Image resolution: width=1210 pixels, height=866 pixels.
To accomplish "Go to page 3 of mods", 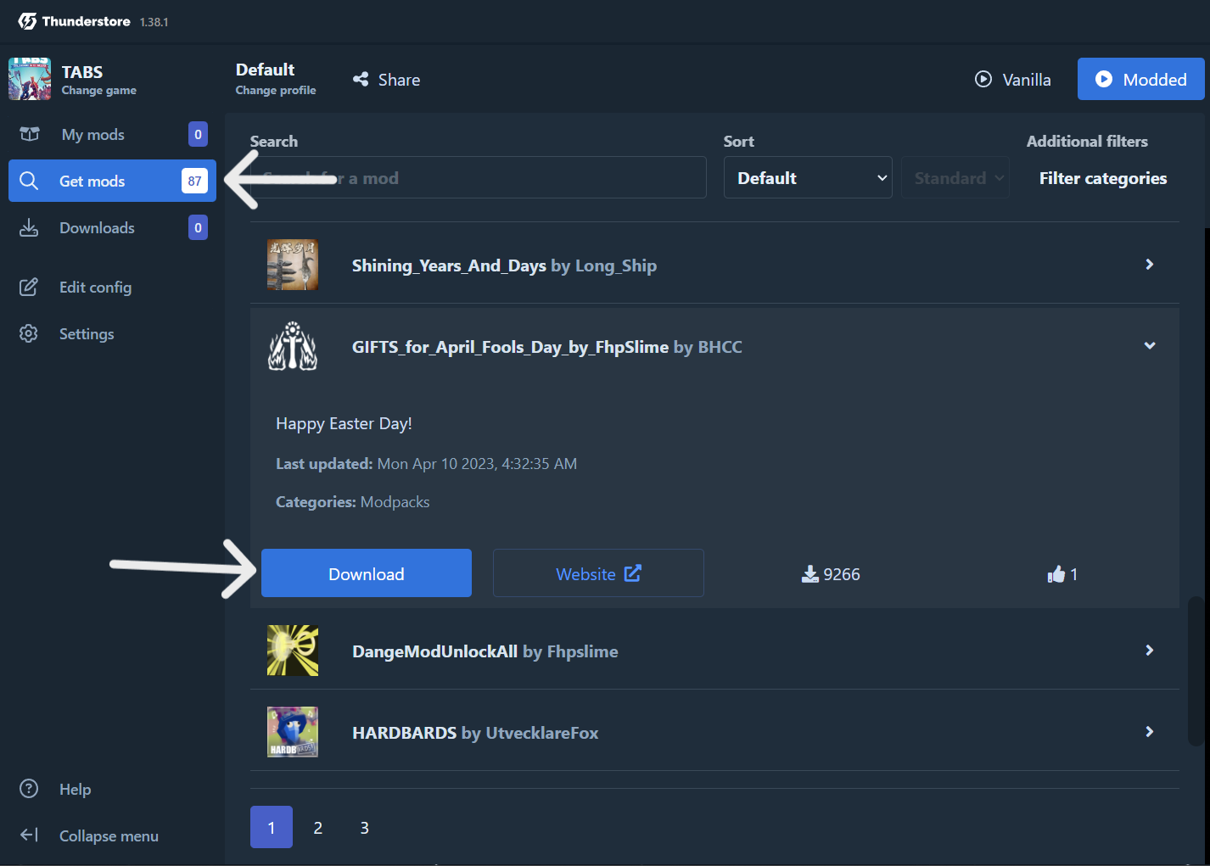I will click(365, 827).
